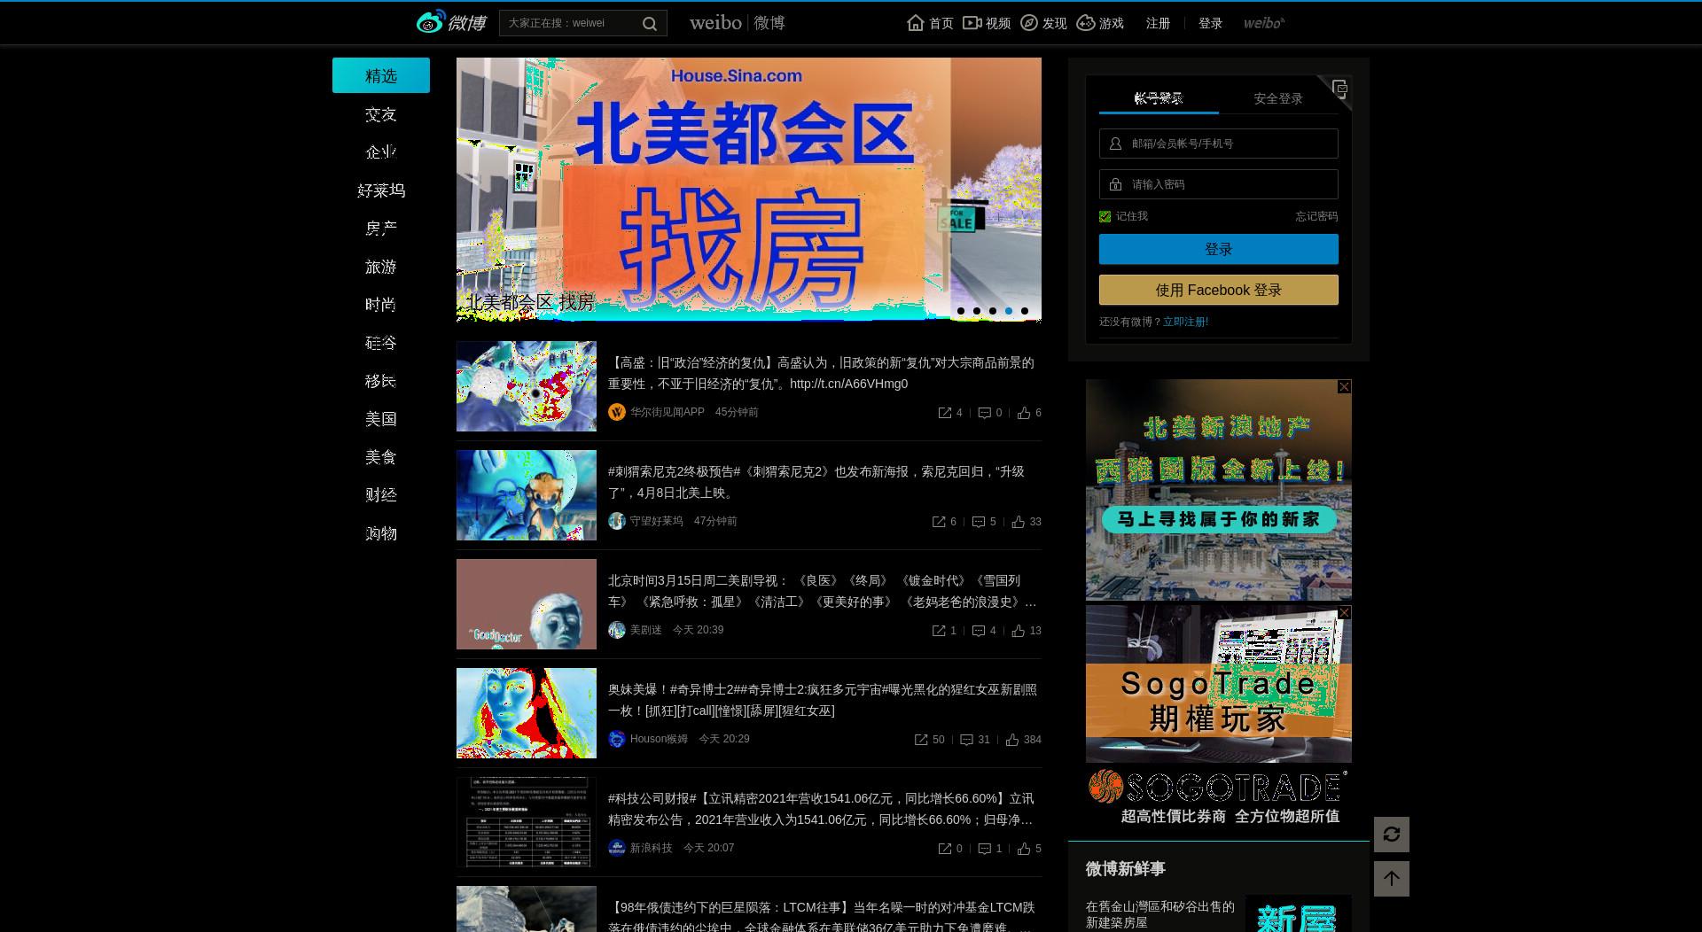The image size is (1702, 932).
Task: Close the 北美新浪地产 ad
Action: point(1345,386)
